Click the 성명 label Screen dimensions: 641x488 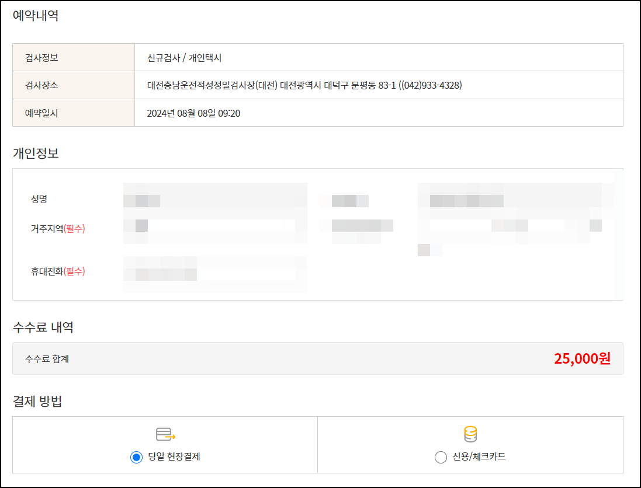click(x=39, y=199)
